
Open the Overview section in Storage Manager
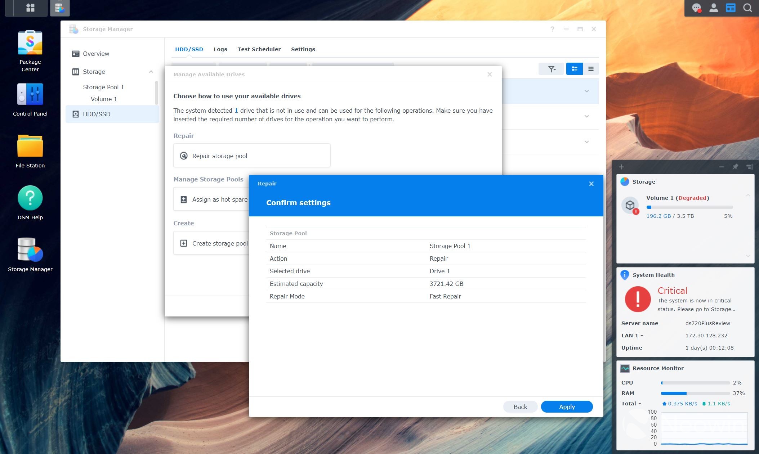[x=96, y=54]
